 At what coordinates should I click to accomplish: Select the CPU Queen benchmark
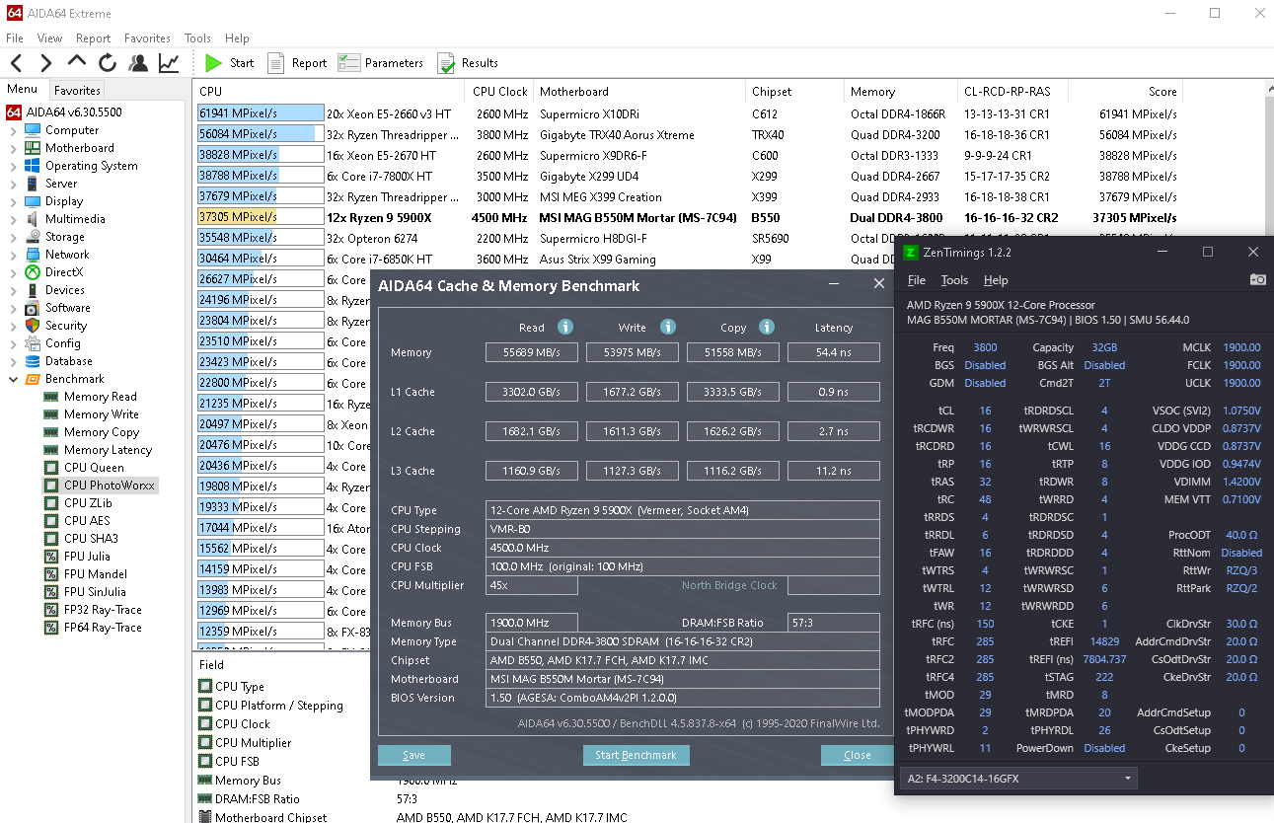point(94,468)
